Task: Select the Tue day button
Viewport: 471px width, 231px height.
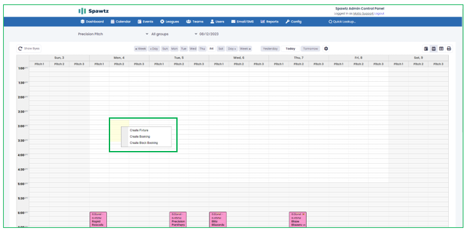Action: coord(183,48)
